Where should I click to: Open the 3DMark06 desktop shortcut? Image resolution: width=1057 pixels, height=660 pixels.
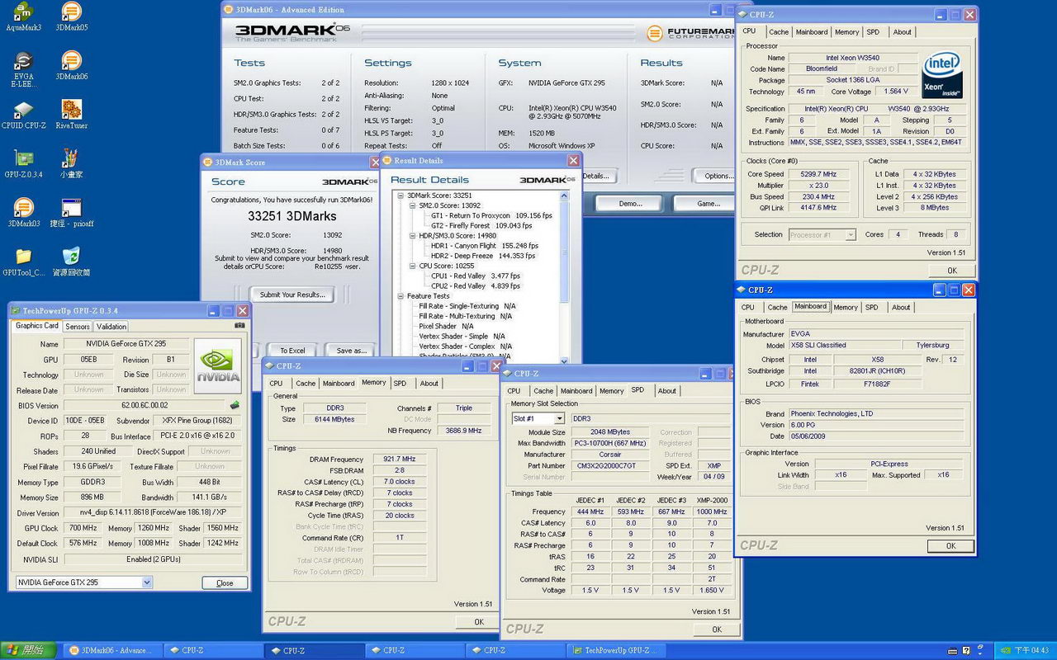(x=72, y=66)
